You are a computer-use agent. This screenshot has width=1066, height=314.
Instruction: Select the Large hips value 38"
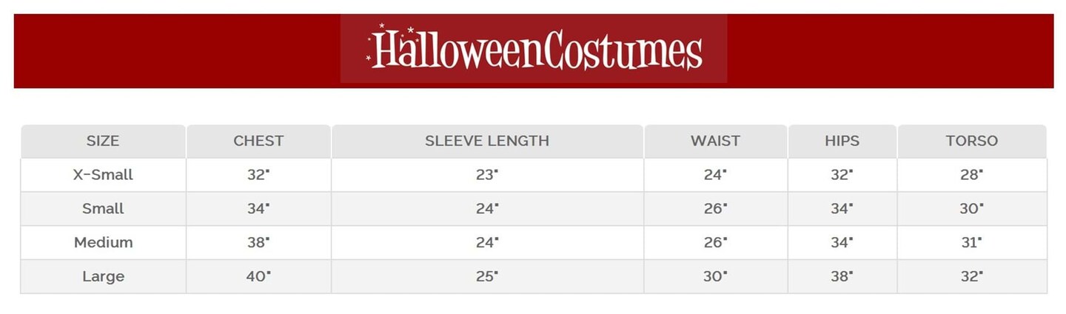click(x=842, y=276)
